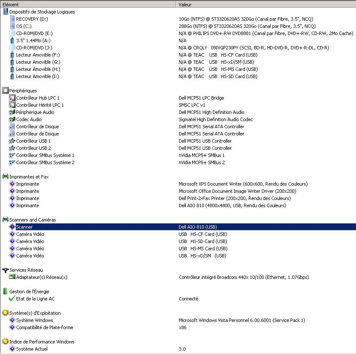The height and width of the screenshot is (354, 356).
Task: Click the Dell Print-2-Fax Printer value
Action: coord(234,198)
